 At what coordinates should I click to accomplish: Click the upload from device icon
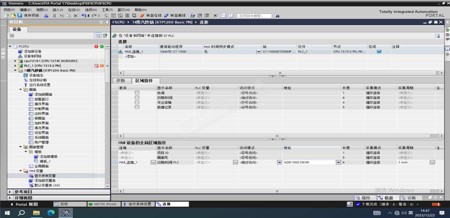click(x=120, y=16)
